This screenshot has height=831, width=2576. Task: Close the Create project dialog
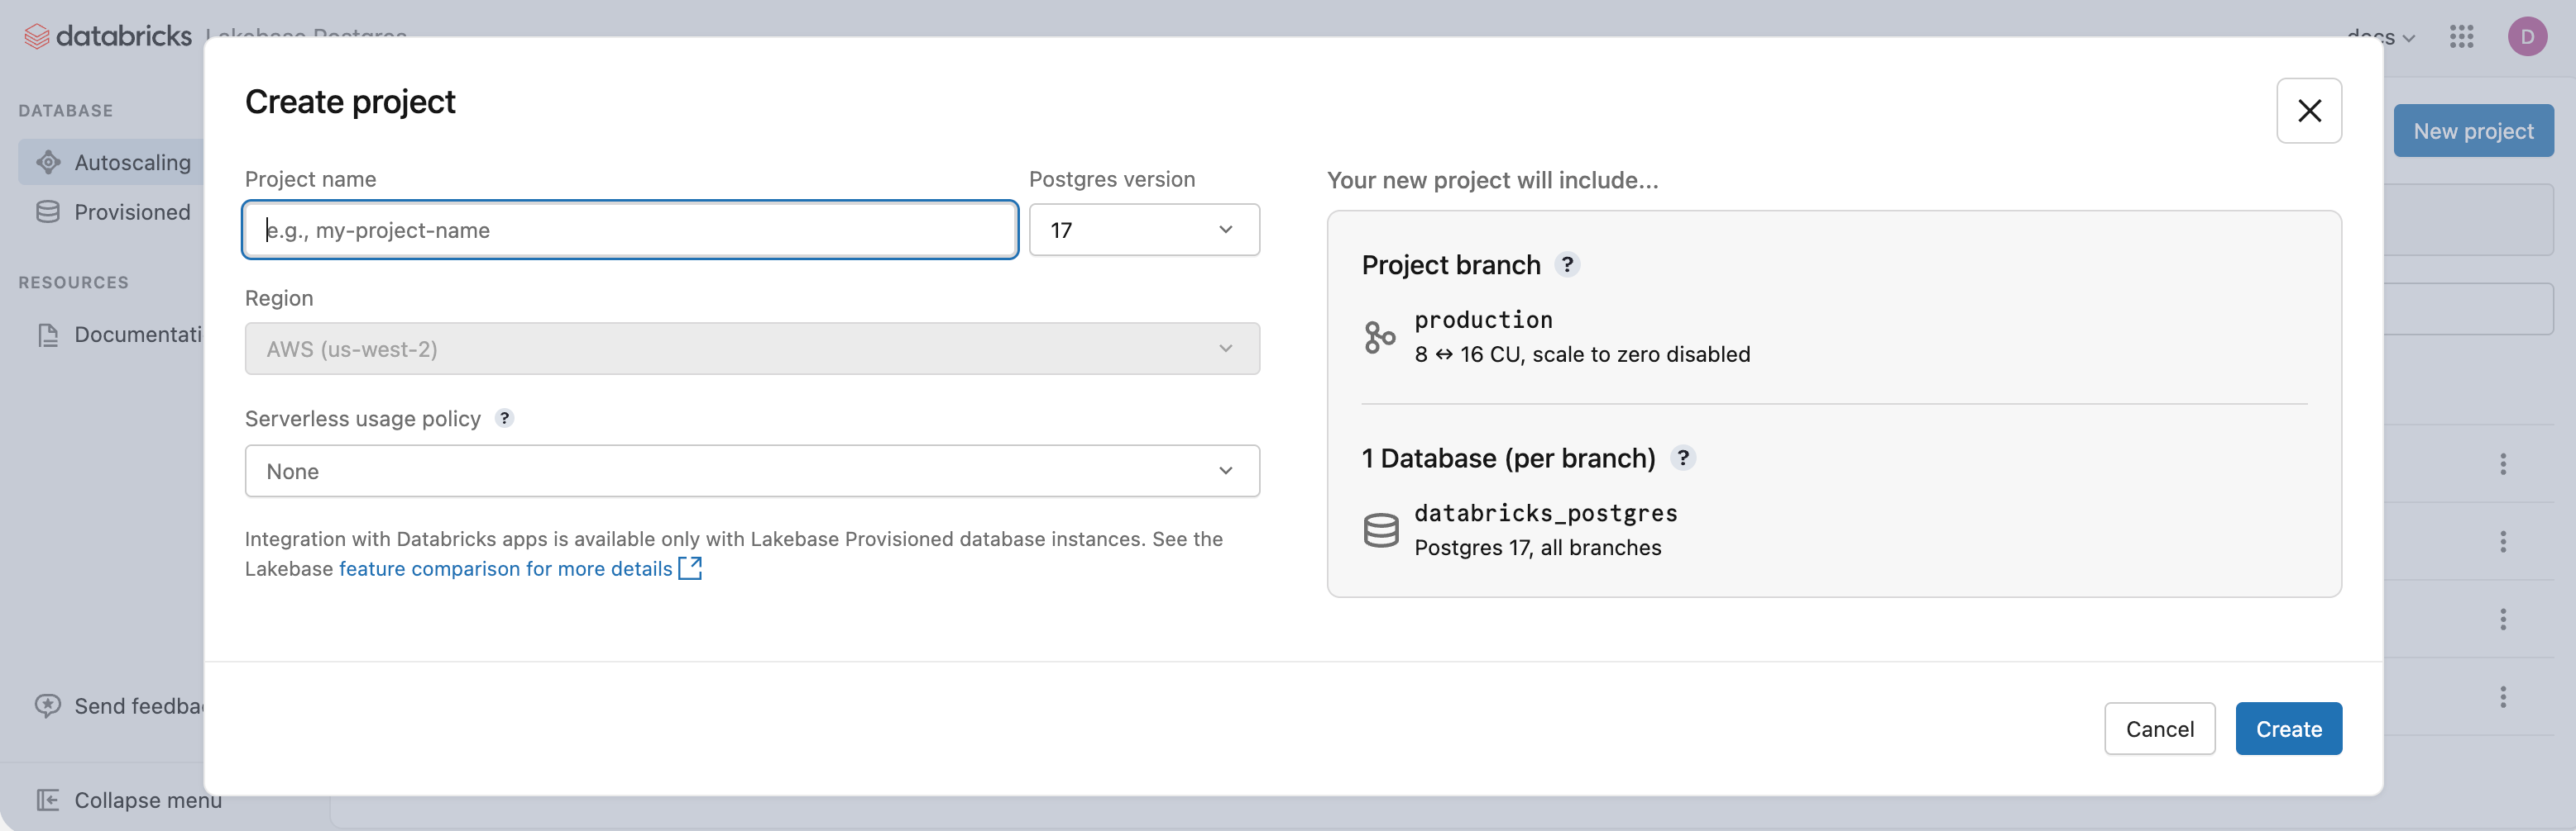click(2308, 111)
